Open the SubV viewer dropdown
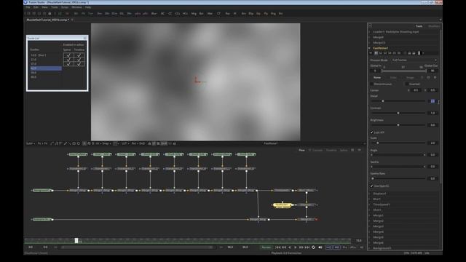Screen dimensions: 466x262 31,144
